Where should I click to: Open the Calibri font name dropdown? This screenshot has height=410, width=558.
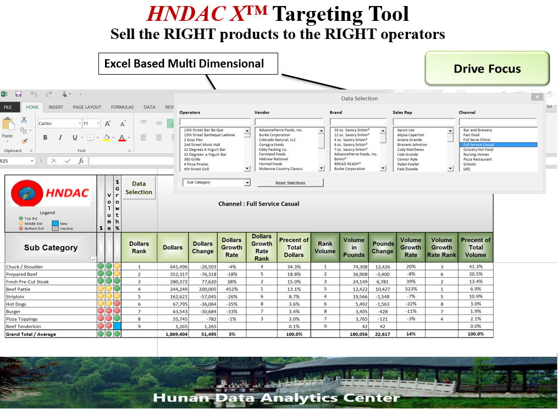coord(79,124)
